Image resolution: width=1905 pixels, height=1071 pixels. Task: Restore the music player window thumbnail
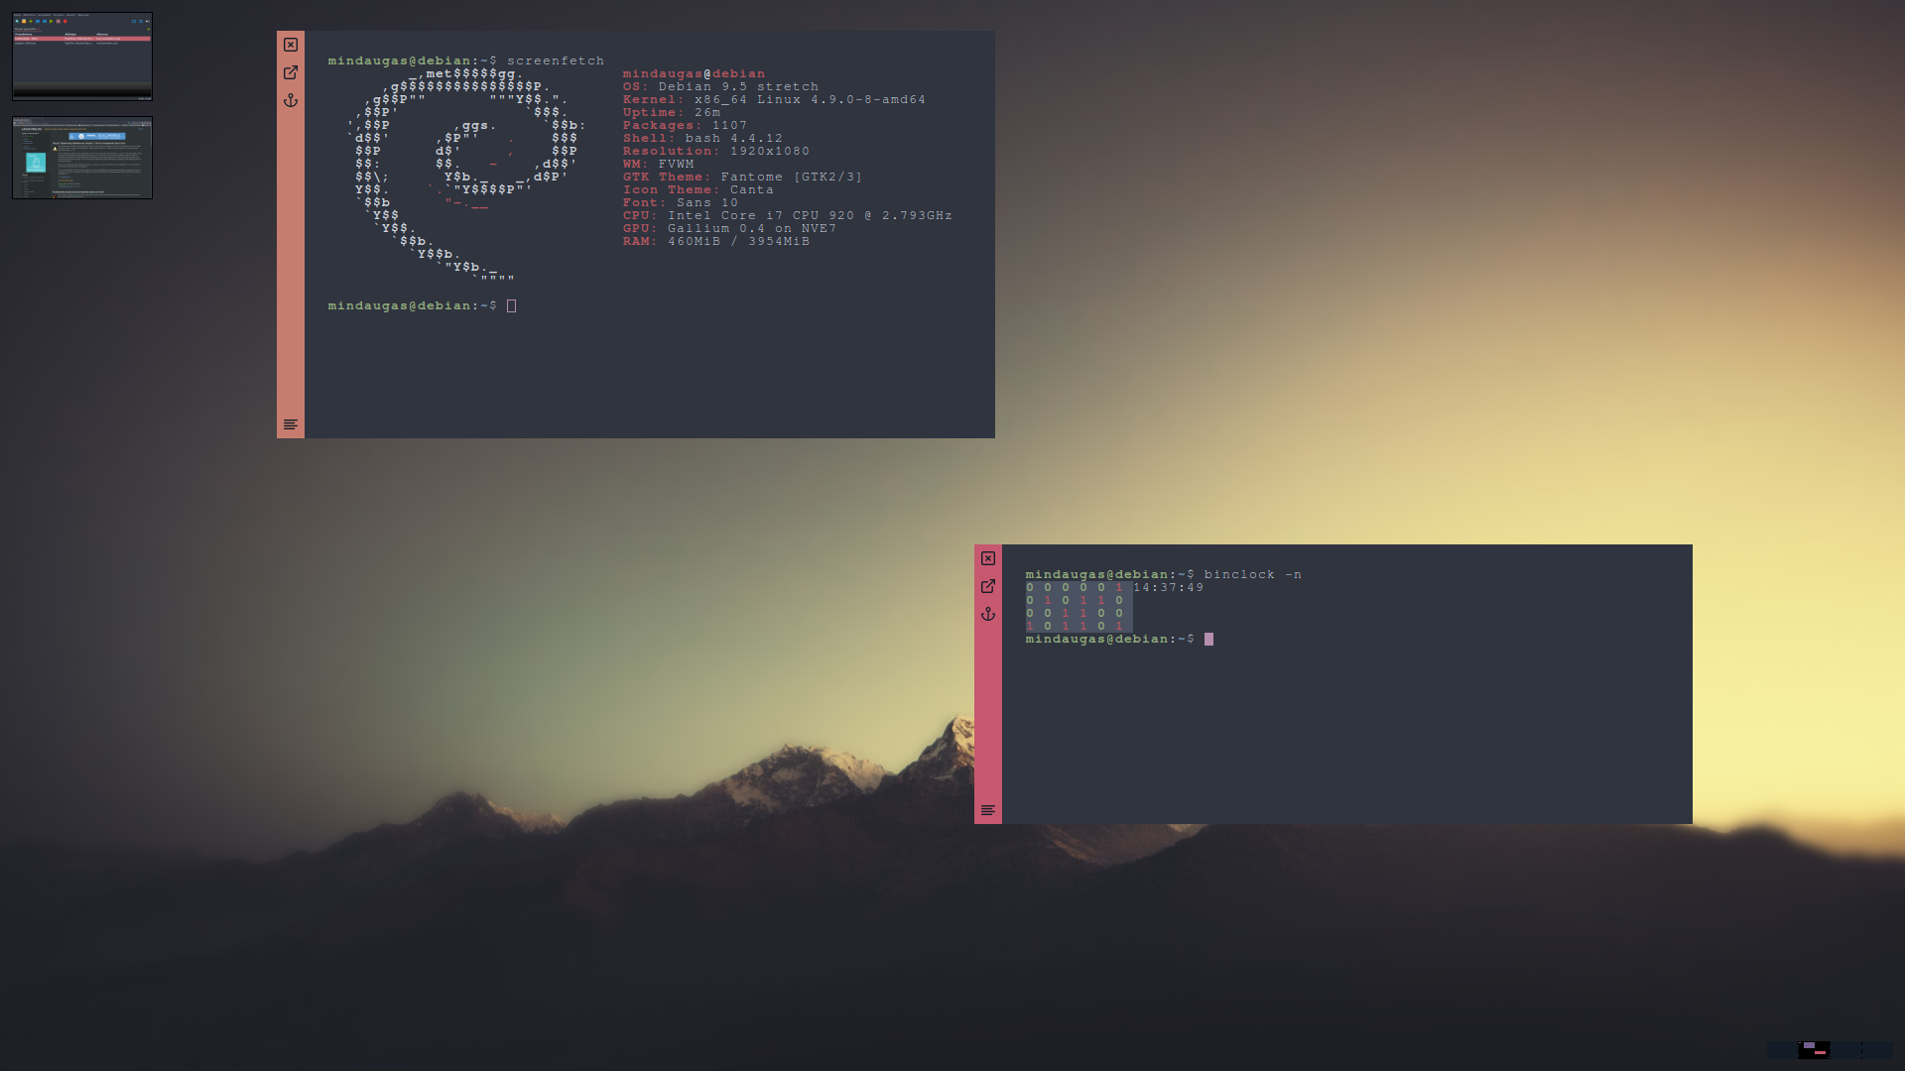coord(82,57)
